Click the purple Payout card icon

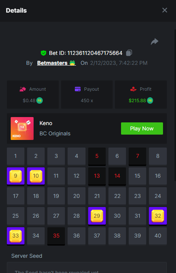(x=78, y=89)
